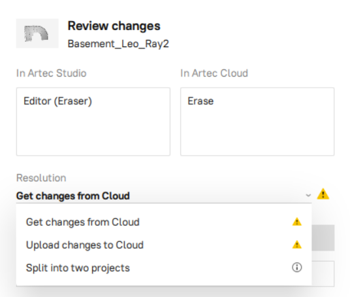This screenshot has width=350, height=297.
Task: Click warning icon on Upload changes option
Action: 297,245
